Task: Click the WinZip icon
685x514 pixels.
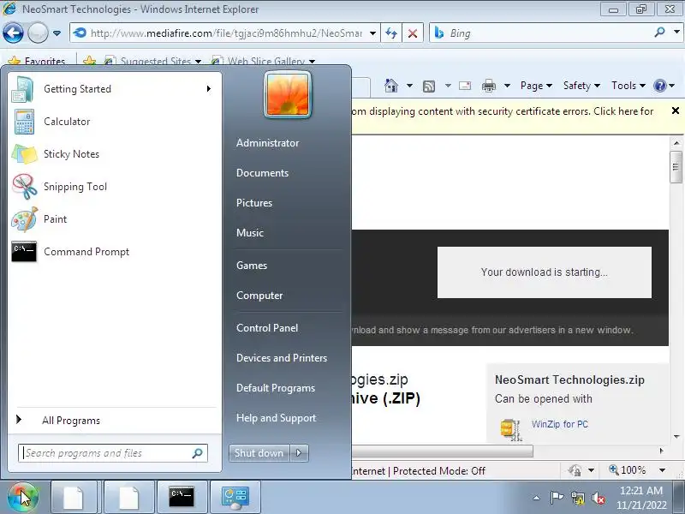Action: point(510,429)
